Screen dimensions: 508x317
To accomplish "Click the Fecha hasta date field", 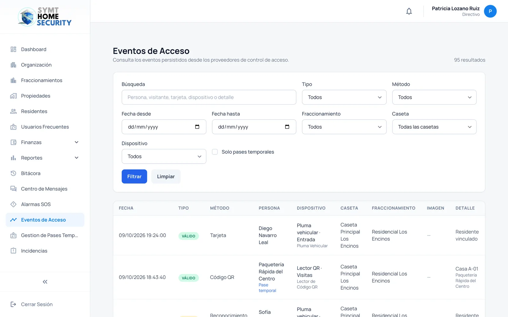I will click(x=254, y=127).
